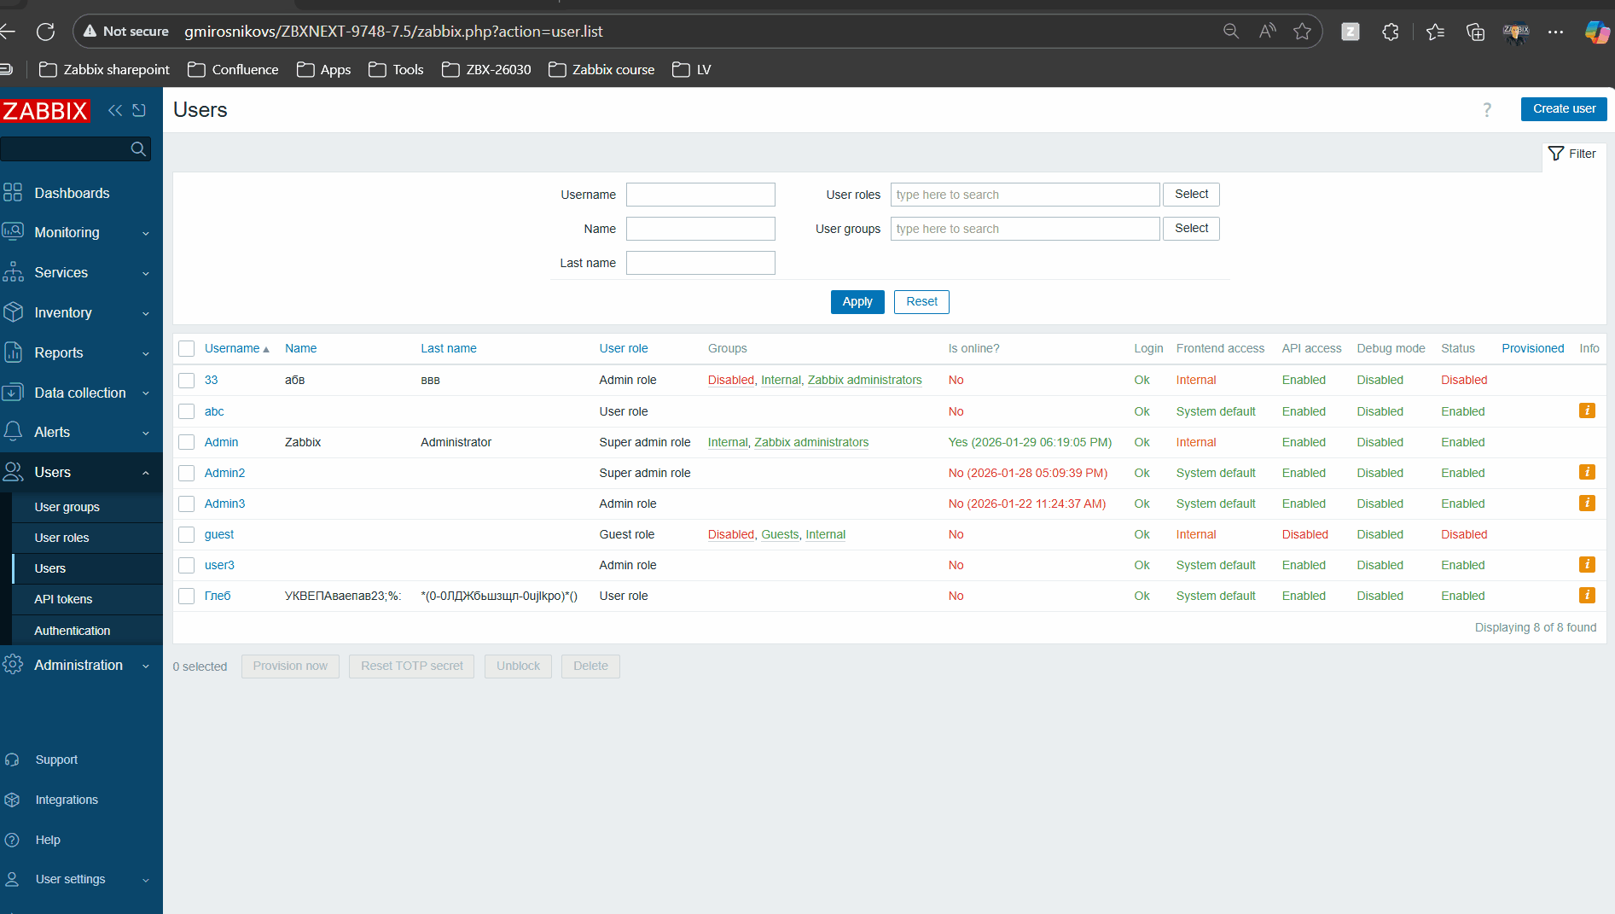Image resolution: width=1615 pixels, height=914 pixels.
Task: Open the browser extensions puzzle icon
Action: pos(1391,32)
